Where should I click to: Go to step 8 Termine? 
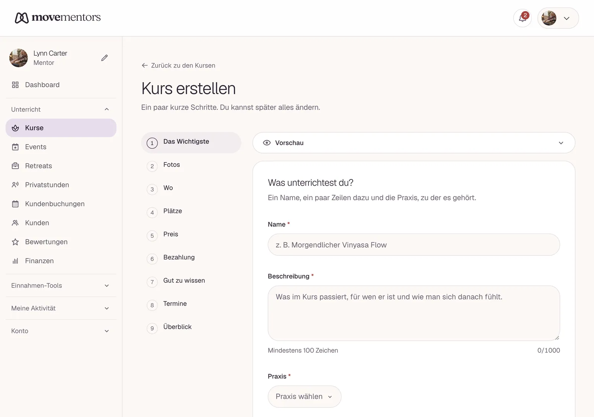click(191, 305)
